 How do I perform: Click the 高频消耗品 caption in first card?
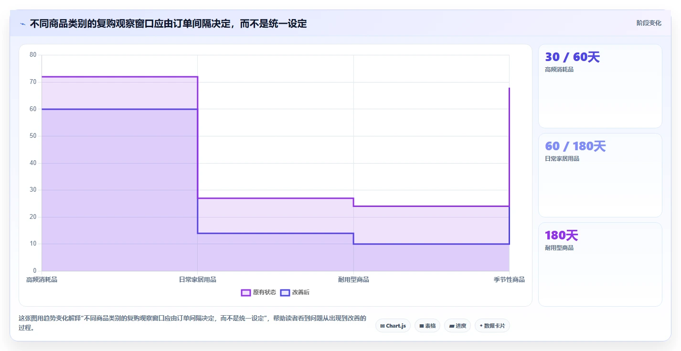(x=559, y=70)
